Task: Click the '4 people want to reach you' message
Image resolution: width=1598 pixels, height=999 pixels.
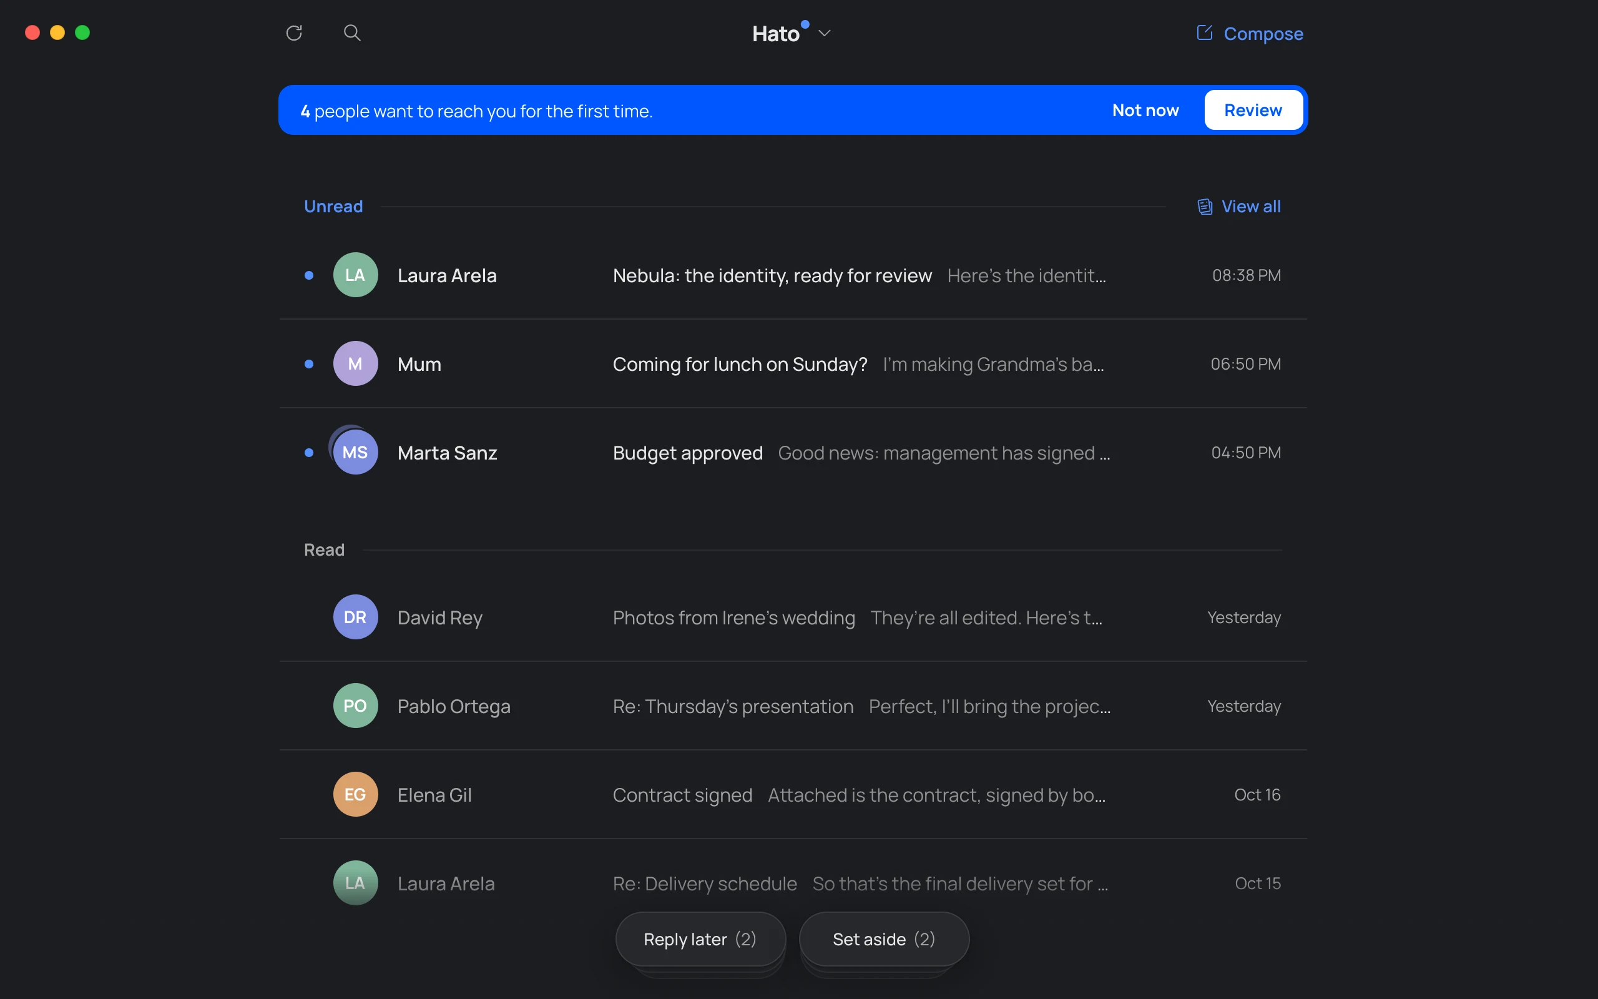Action: (x=476, y=111)
